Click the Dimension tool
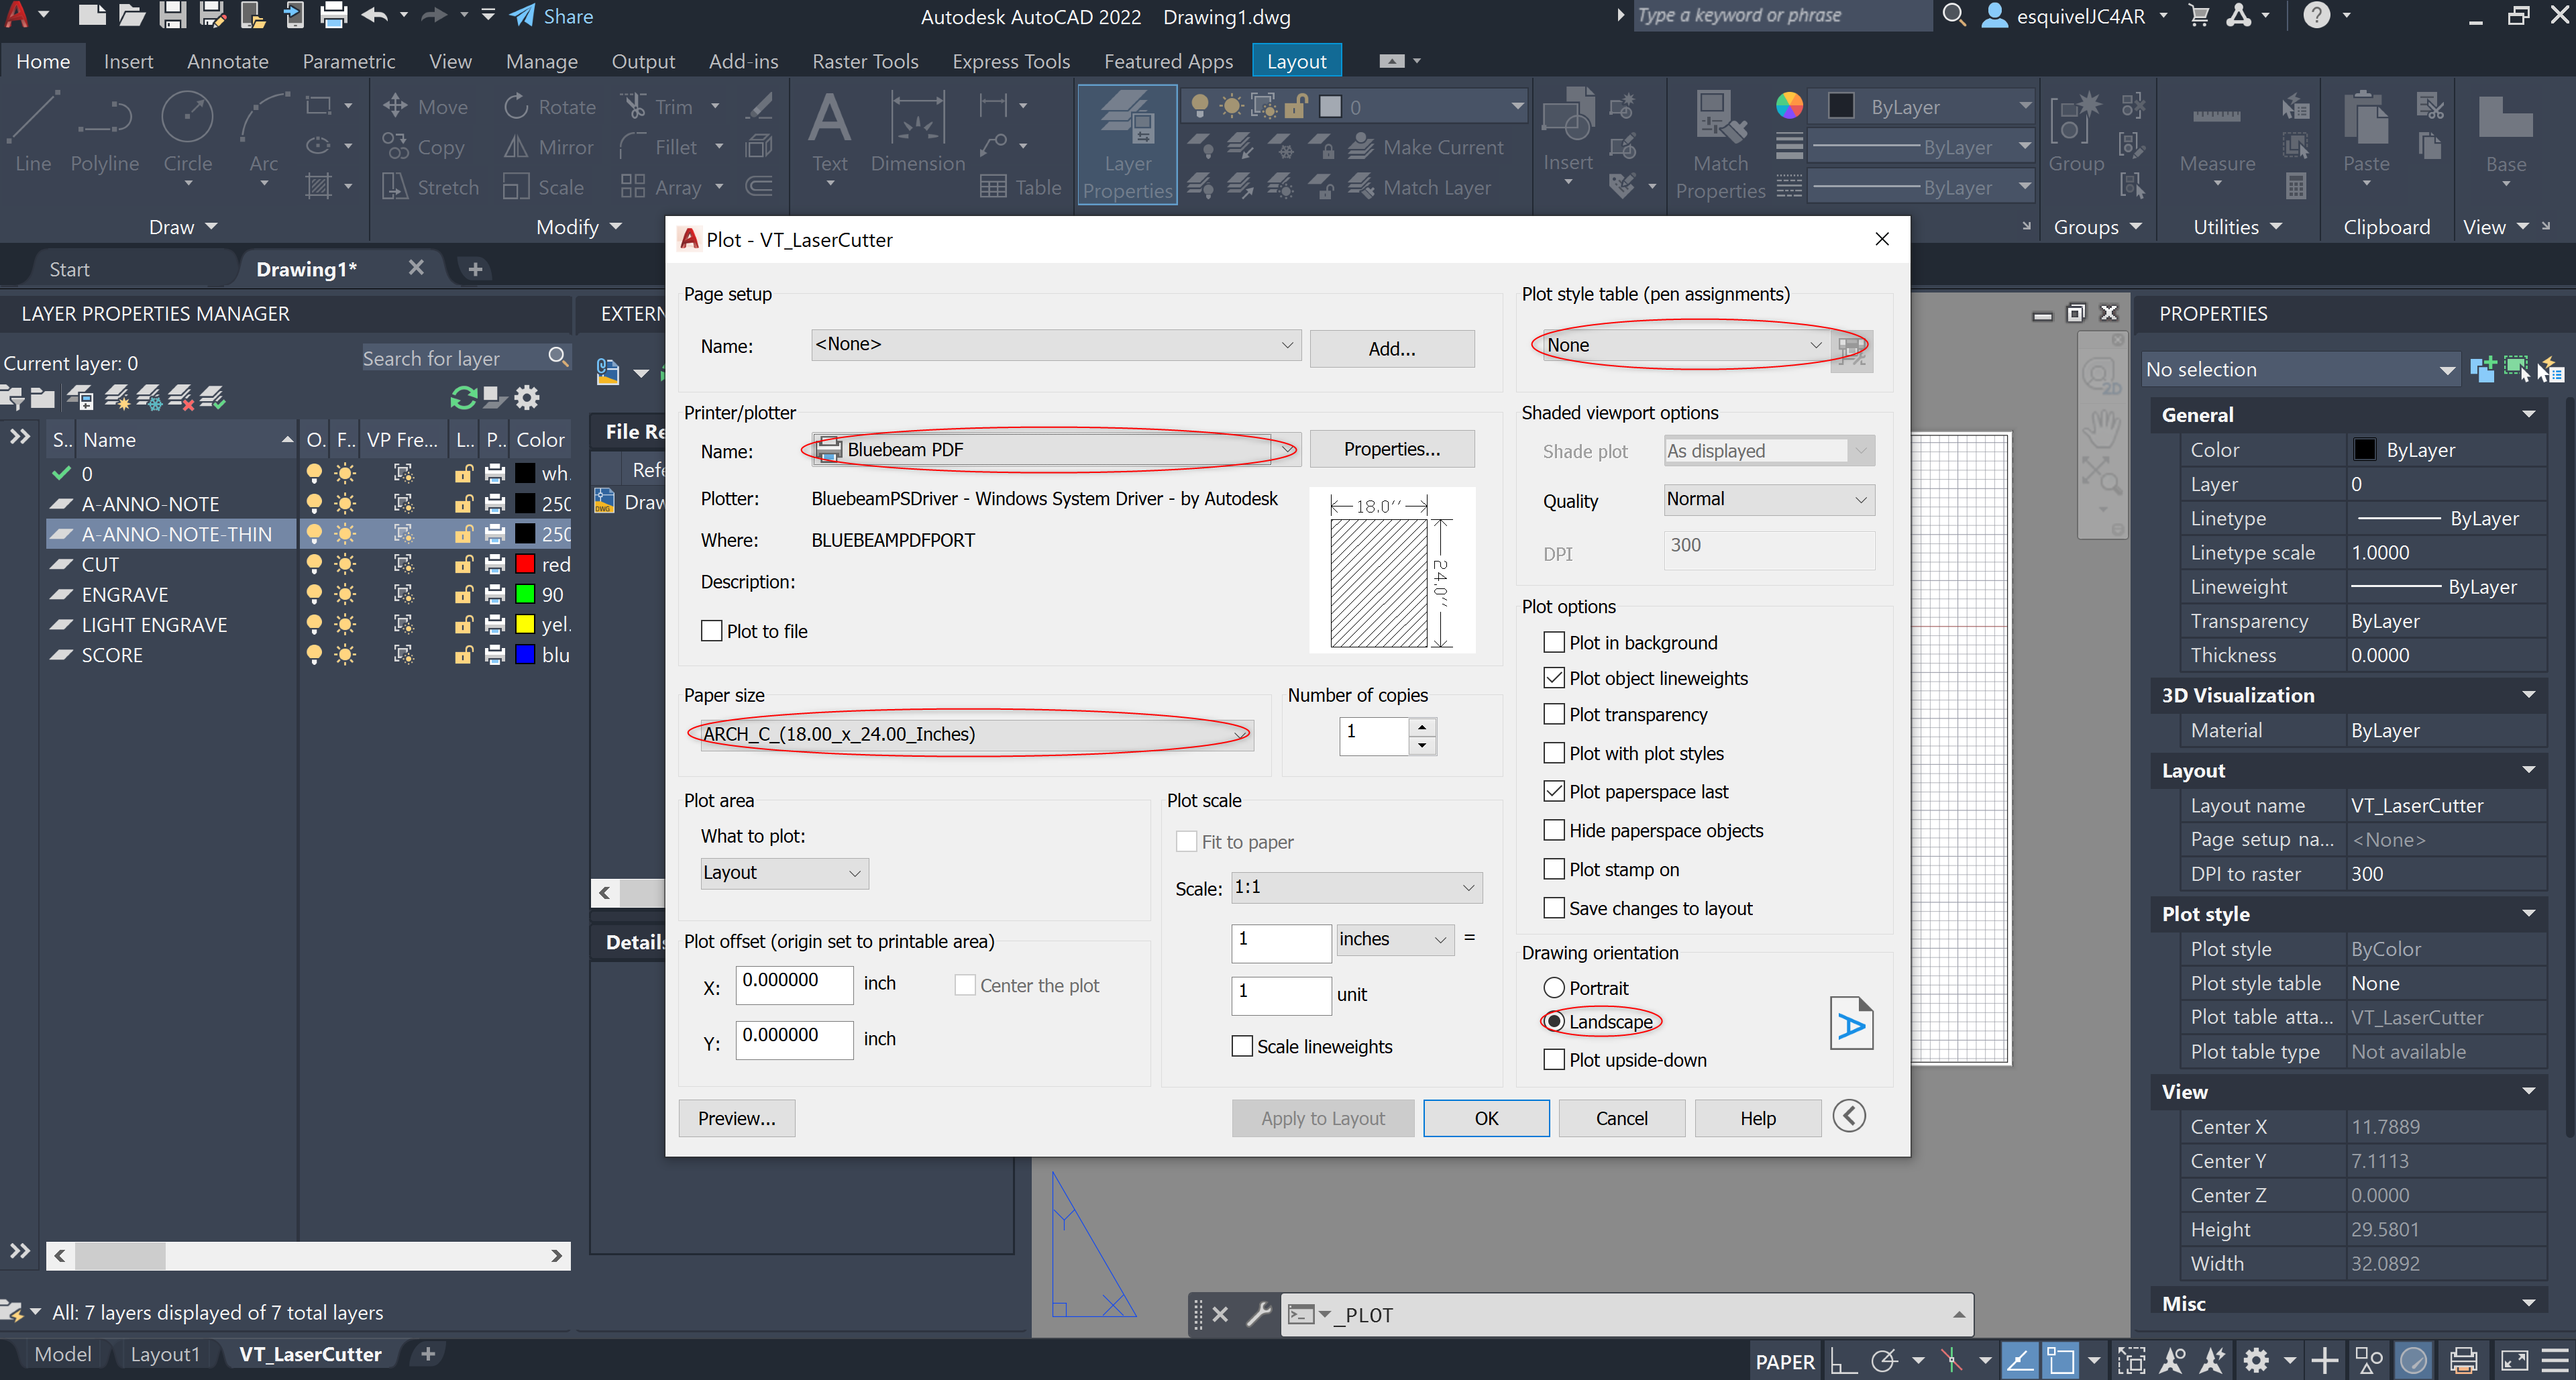The height and width of the screenshot is (1380, 2576). (x=917, y=132)
